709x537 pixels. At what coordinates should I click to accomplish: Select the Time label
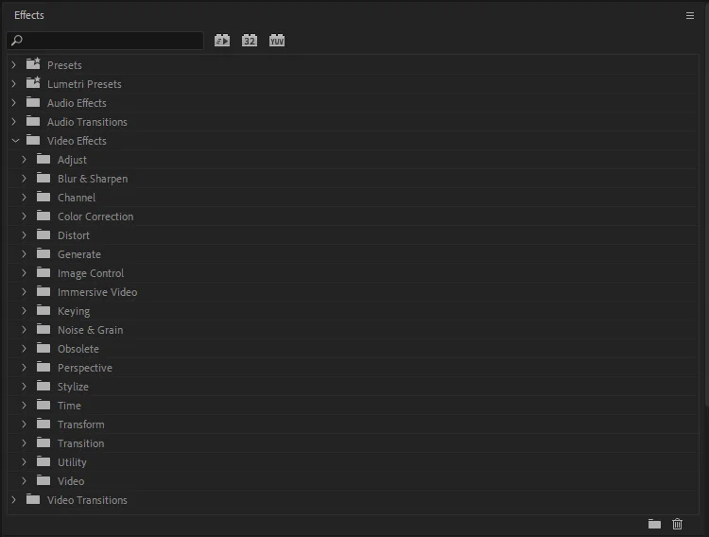[x=69, y=406]
